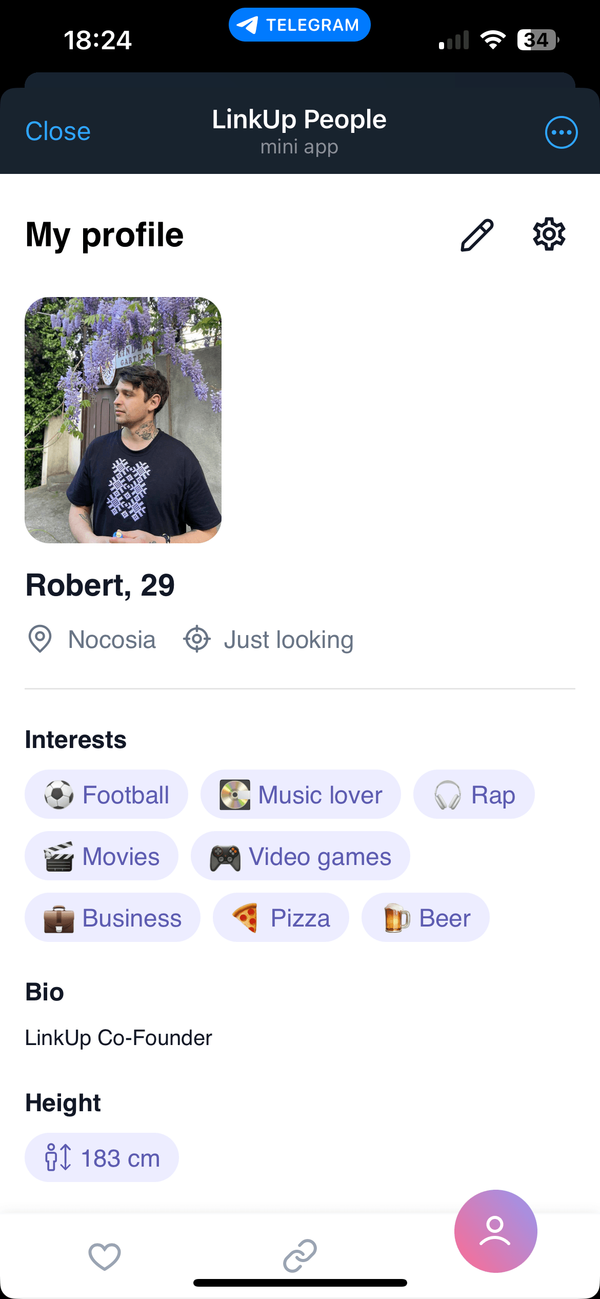
Task: Tap the location pin icon
Action: click(x=40, y=639)
